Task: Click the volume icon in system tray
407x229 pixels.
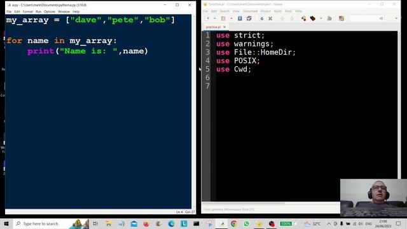Action: [x=361, y=223]
